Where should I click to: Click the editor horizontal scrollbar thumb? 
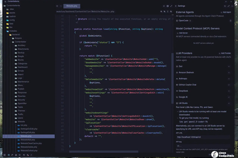click(x=104, y=152)
